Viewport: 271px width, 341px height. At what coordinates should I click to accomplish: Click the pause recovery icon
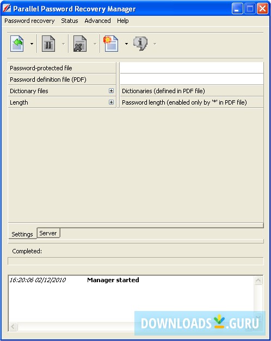tap(48, 44)
